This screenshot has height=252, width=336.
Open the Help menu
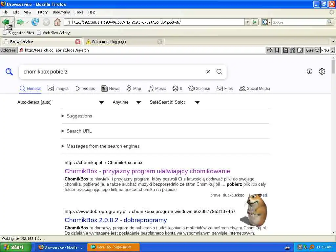coord(92,12)
